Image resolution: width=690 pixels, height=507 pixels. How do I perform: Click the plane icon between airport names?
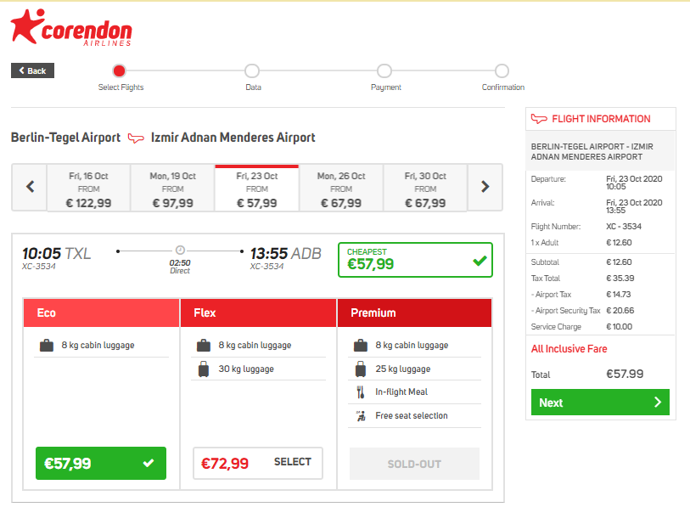pos(136,138)
